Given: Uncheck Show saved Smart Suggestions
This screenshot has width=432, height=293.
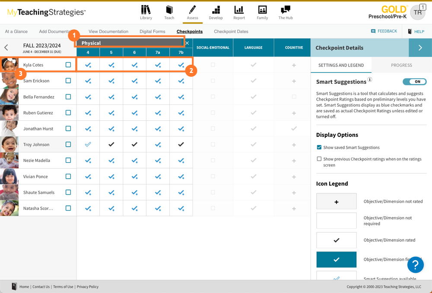Looking at the screenshot, I should coord(319,148).
